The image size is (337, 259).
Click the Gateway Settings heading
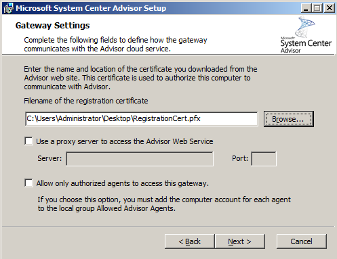coord(52,26)
